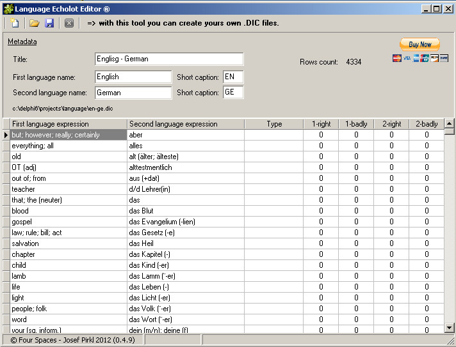Click the 1-badly column header

coord(356,124)
